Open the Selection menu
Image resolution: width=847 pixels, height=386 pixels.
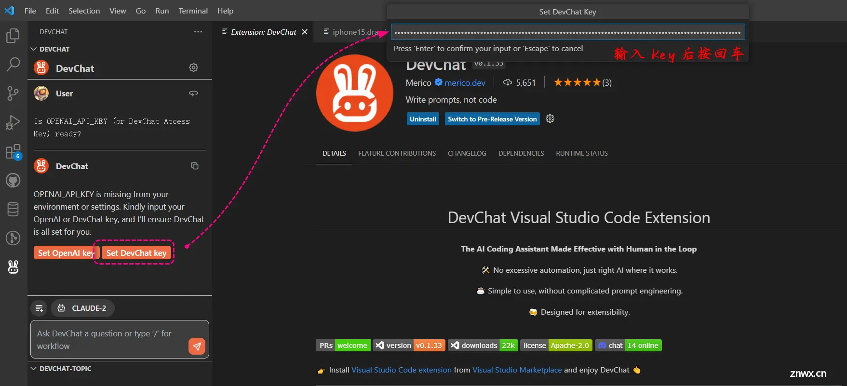[84, 11]
